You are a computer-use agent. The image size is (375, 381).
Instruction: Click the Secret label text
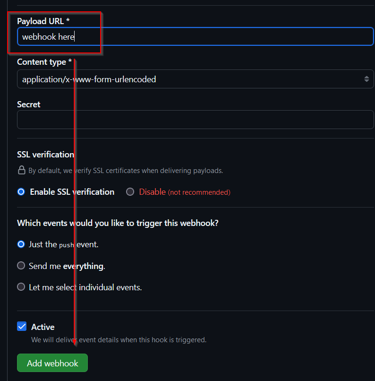point(29,104)
